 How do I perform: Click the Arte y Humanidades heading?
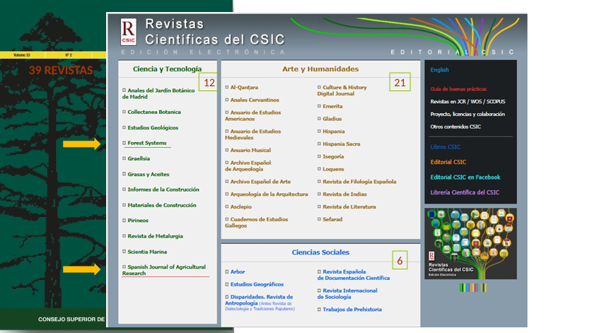[320, 69]
